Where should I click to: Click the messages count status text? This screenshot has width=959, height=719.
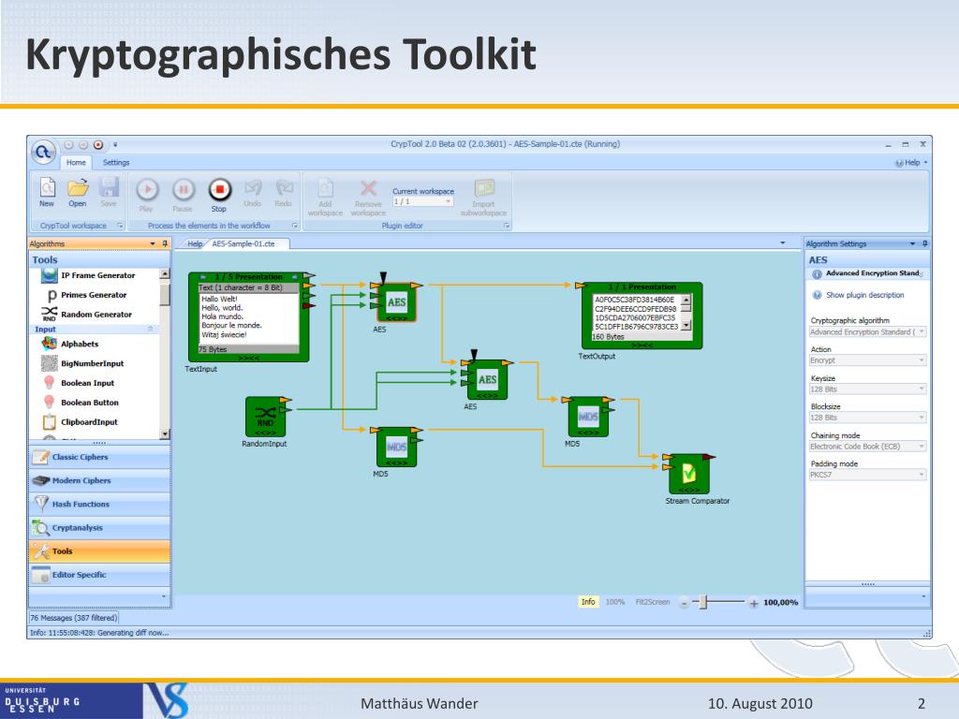pyautogui.click(x=73, y=618)
